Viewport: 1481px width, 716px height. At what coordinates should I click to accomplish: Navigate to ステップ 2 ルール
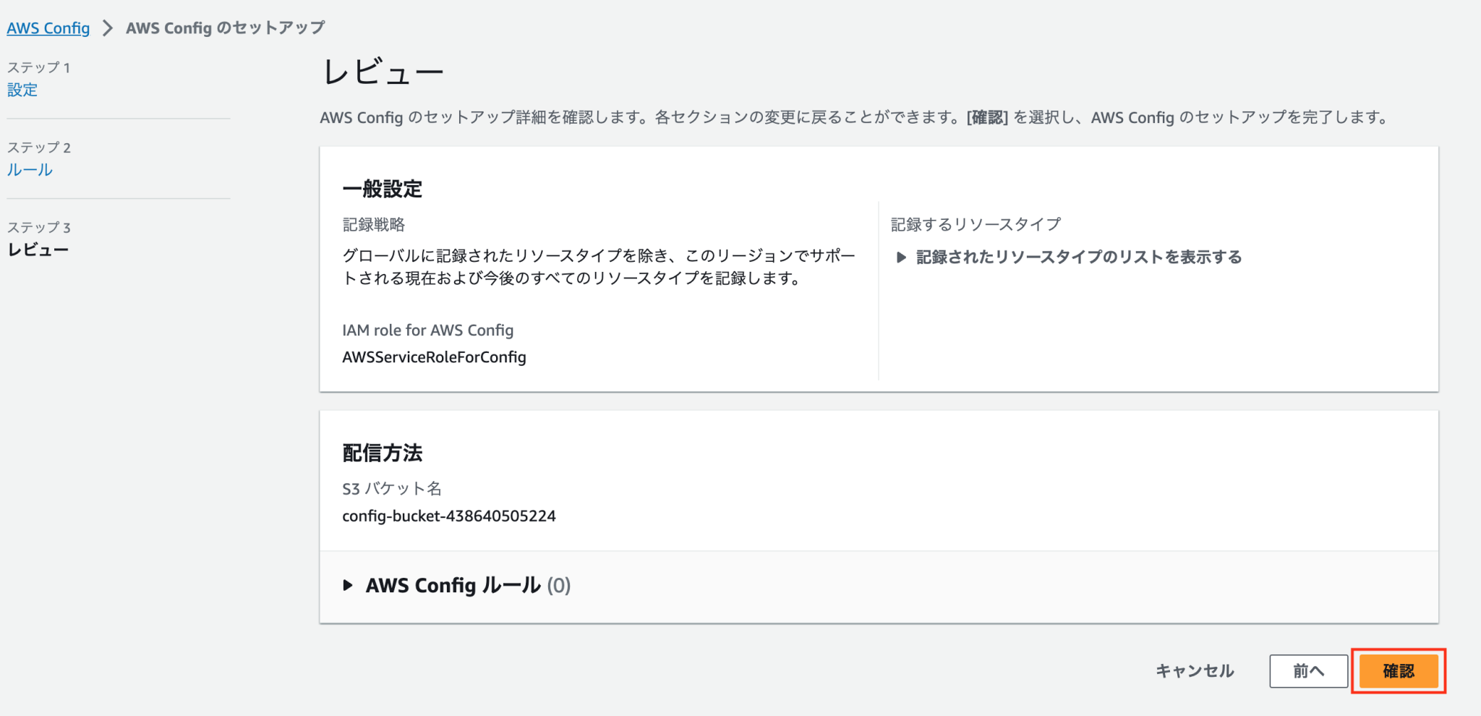[29, 169]
